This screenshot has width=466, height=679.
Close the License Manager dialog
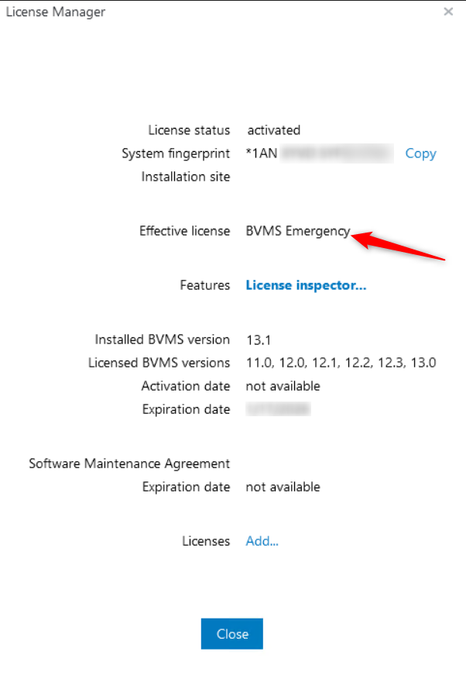(x=231, y=633)
